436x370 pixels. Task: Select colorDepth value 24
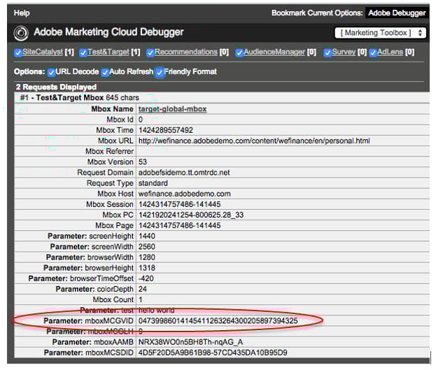click(x=143, y=289)
